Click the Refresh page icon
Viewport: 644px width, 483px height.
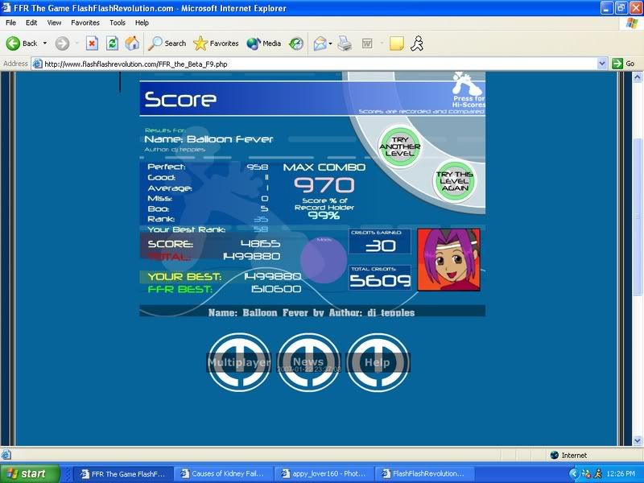point(112,43)
